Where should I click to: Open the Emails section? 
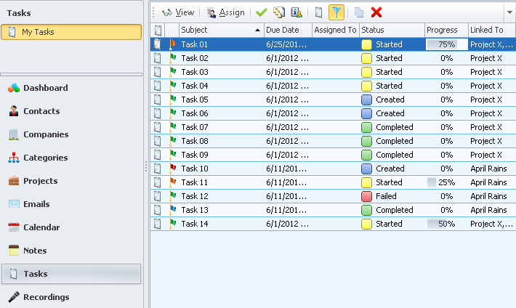(x=36, y=204)
